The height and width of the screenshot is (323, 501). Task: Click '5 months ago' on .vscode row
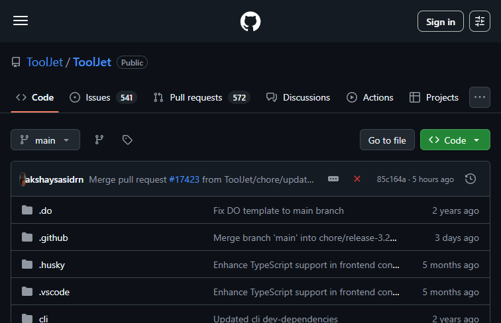pyautogui.click(x=451, y=292)
